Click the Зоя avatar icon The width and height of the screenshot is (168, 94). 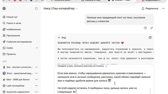[4, 67]
